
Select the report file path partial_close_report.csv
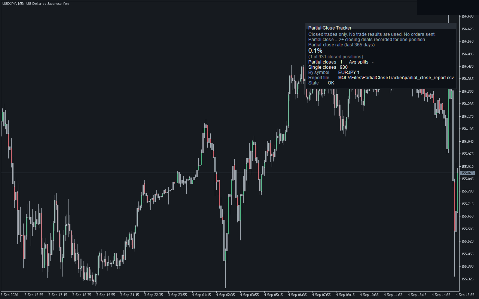click(396, 78)
